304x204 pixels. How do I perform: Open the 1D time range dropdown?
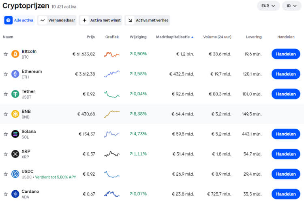pyautogui.click(x=291, y=6)
